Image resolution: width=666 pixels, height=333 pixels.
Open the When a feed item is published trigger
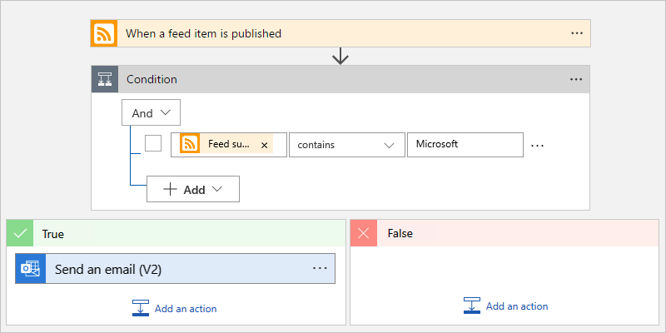(333, 34)
